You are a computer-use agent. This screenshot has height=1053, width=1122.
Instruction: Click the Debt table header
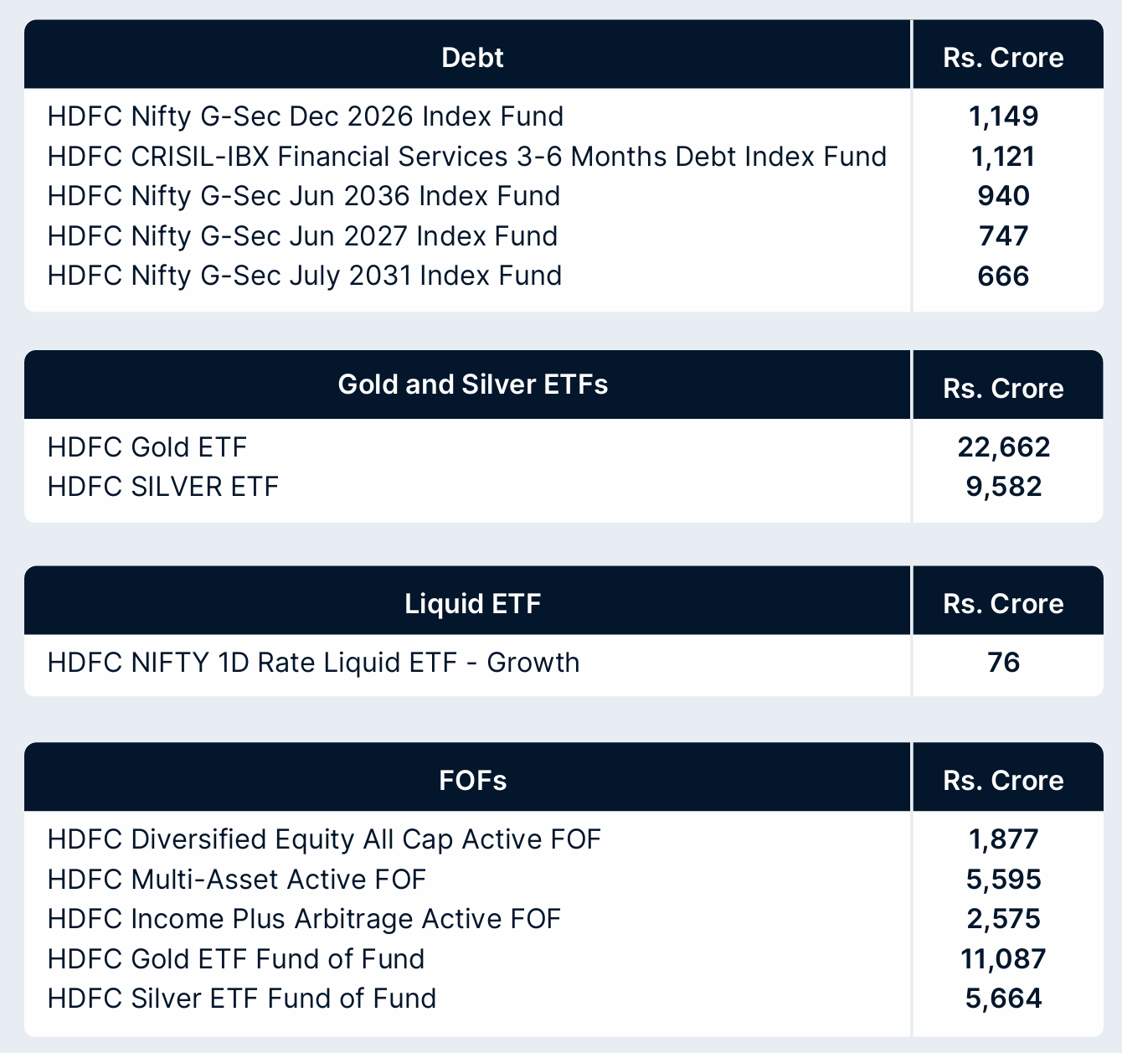[x=472, y=57]
